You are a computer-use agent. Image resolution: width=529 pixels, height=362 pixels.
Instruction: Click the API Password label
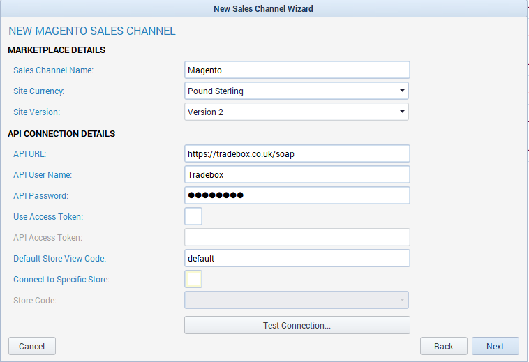coord(40,196)
